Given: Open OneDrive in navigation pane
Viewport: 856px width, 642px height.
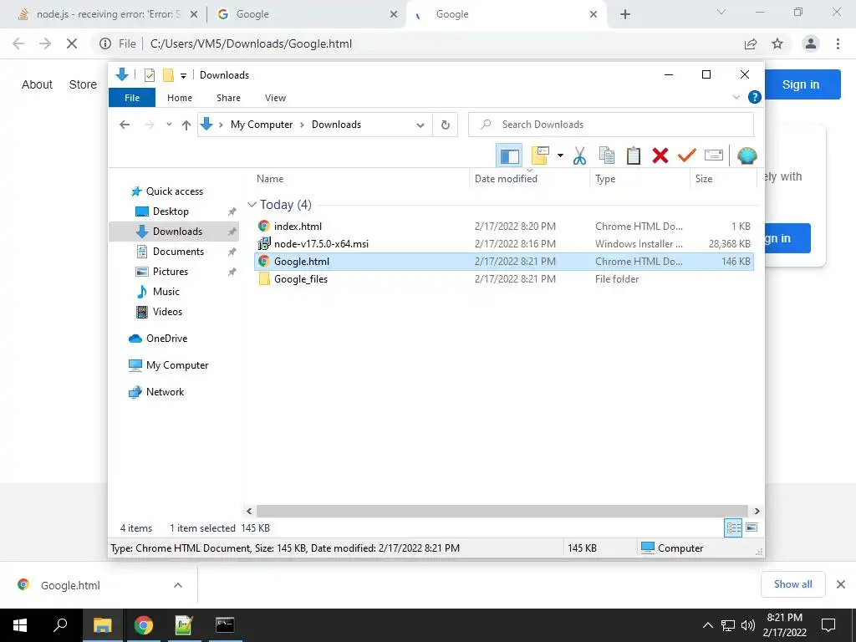Looking at the screenshot, I should pos(166,339).
